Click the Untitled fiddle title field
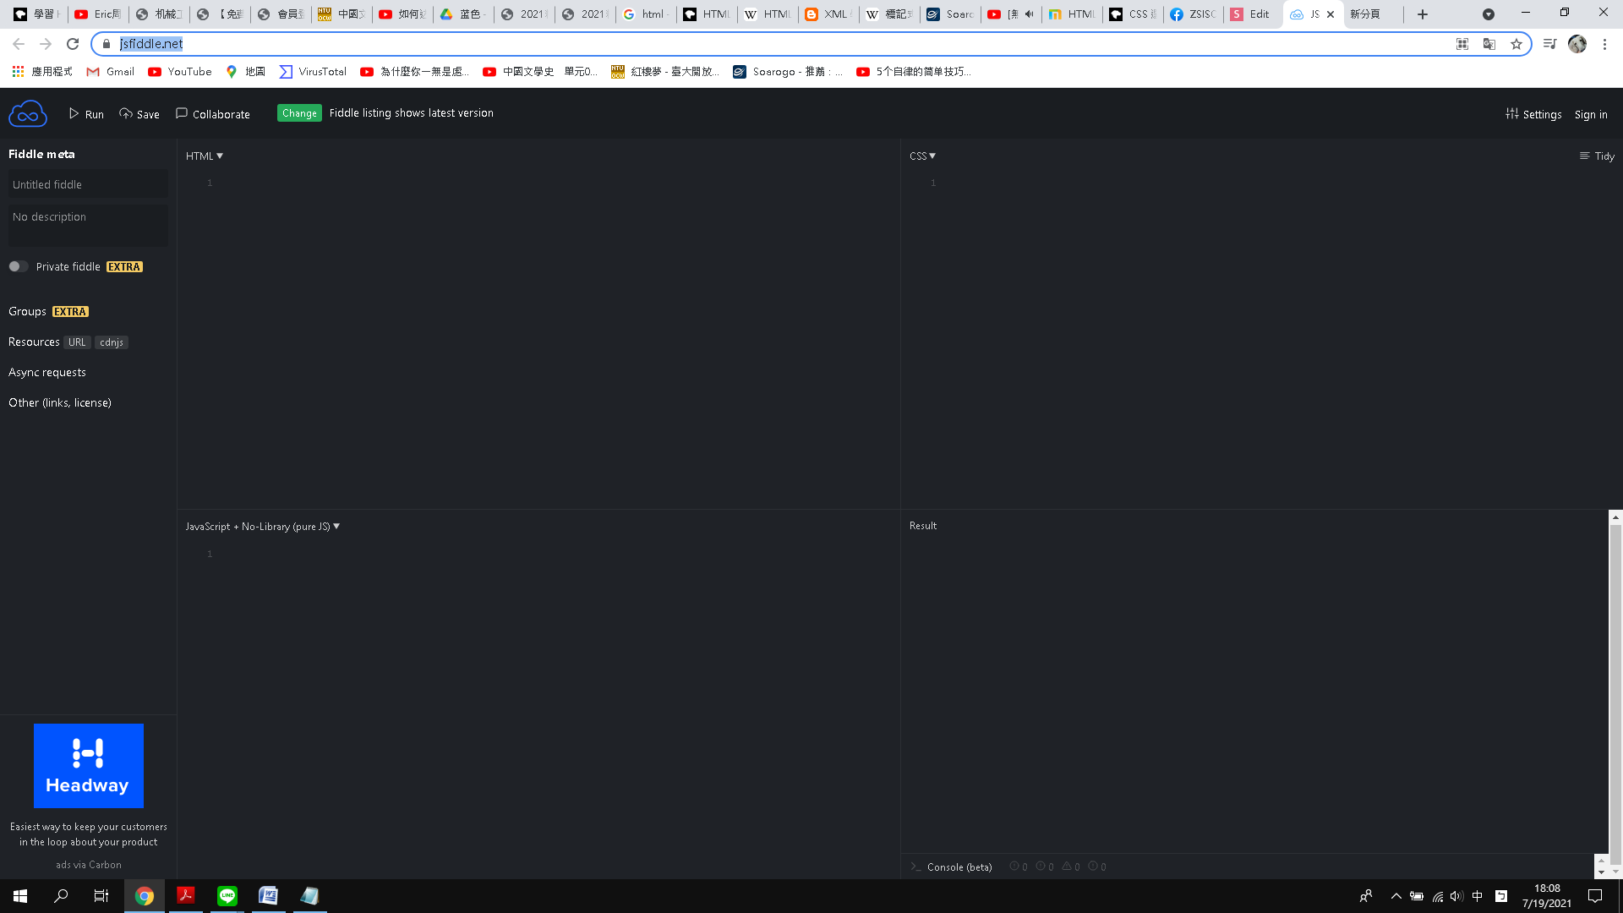This screenshot has width=1623, height=913. point(88,184)
